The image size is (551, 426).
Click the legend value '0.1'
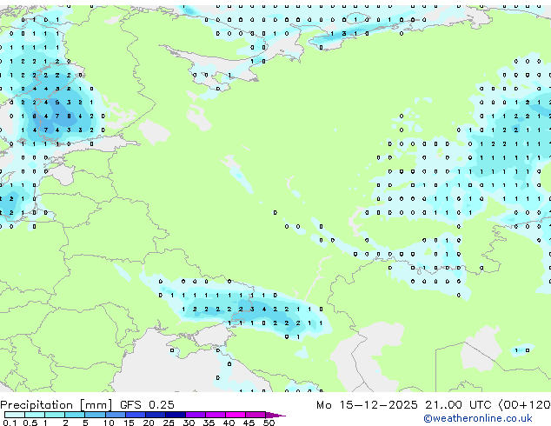[x=10, y=423]
